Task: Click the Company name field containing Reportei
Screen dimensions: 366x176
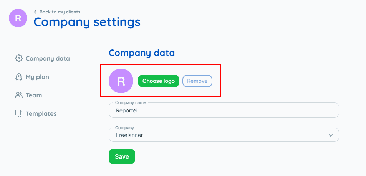Action: click(224, 110)
